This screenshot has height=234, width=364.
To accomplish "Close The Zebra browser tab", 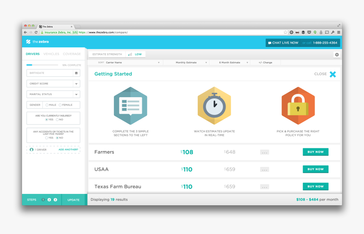I will click(x=72, y=27).
